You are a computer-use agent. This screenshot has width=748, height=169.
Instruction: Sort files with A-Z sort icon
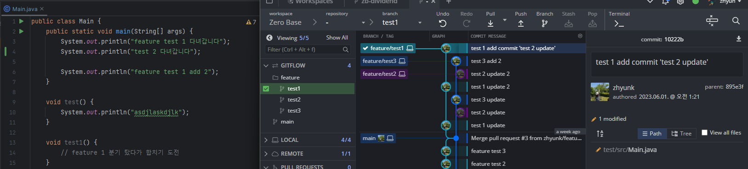click(600, 134)
